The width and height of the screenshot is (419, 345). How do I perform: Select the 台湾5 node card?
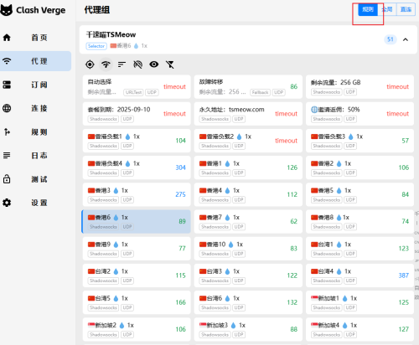pyautogui.click(x=137, y=302)
